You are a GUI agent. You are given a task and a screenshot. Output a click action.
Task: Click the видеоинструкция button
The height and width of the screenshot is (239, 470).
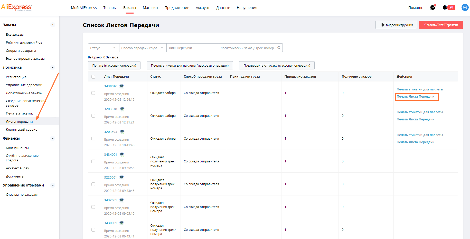396,25
